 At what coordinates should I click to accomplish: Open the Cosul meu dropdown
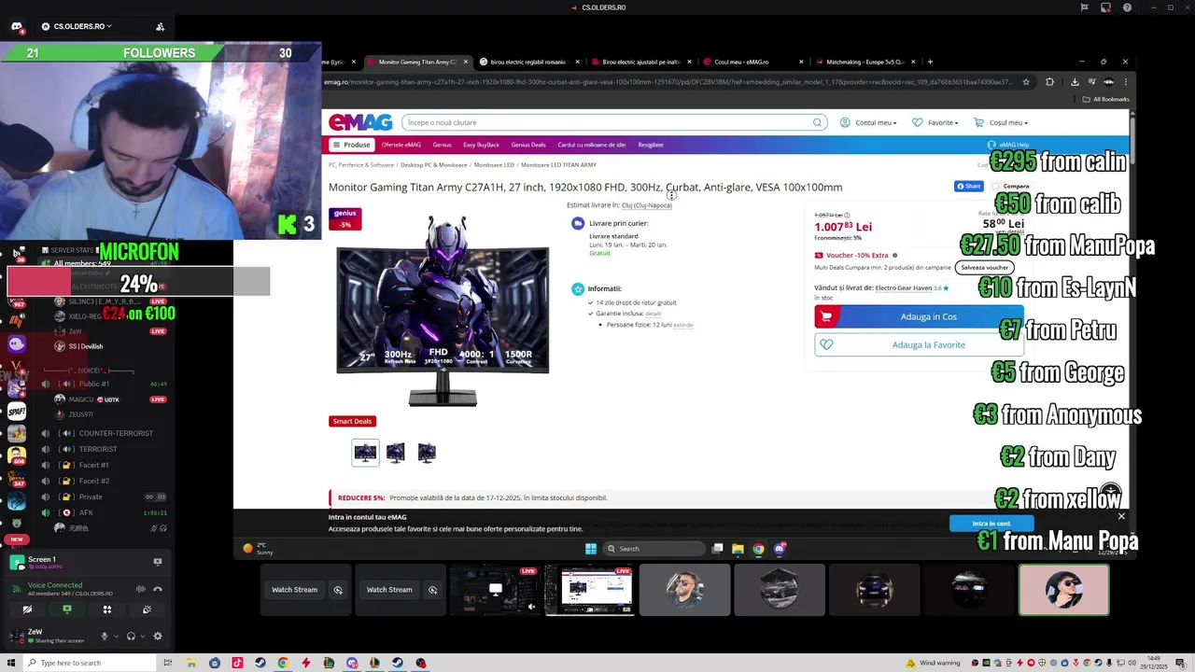(x=1001, y=122)
